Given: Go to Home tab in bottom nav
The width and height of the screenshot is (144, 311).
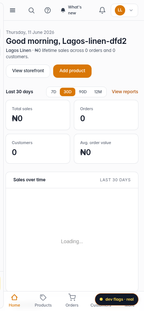Looking at the screenshot, I should (14, 300).
